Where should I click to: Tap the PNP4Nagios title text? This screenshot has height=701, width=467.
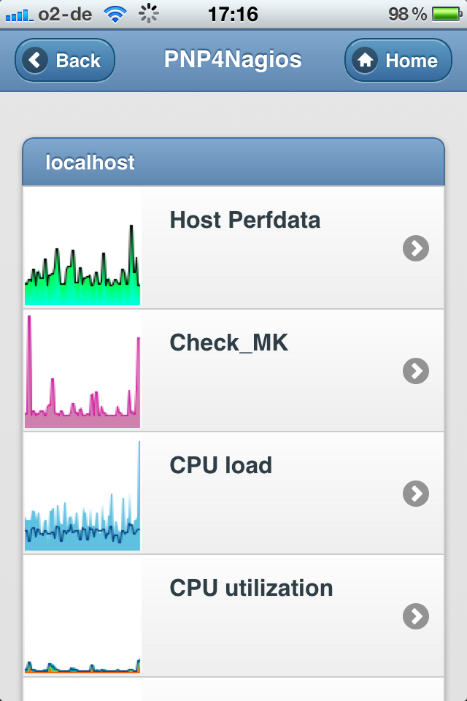pos(233,60)
